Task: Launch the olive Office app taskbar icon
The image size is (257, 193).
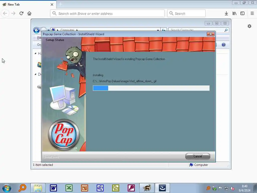Action: coord(116,188)
